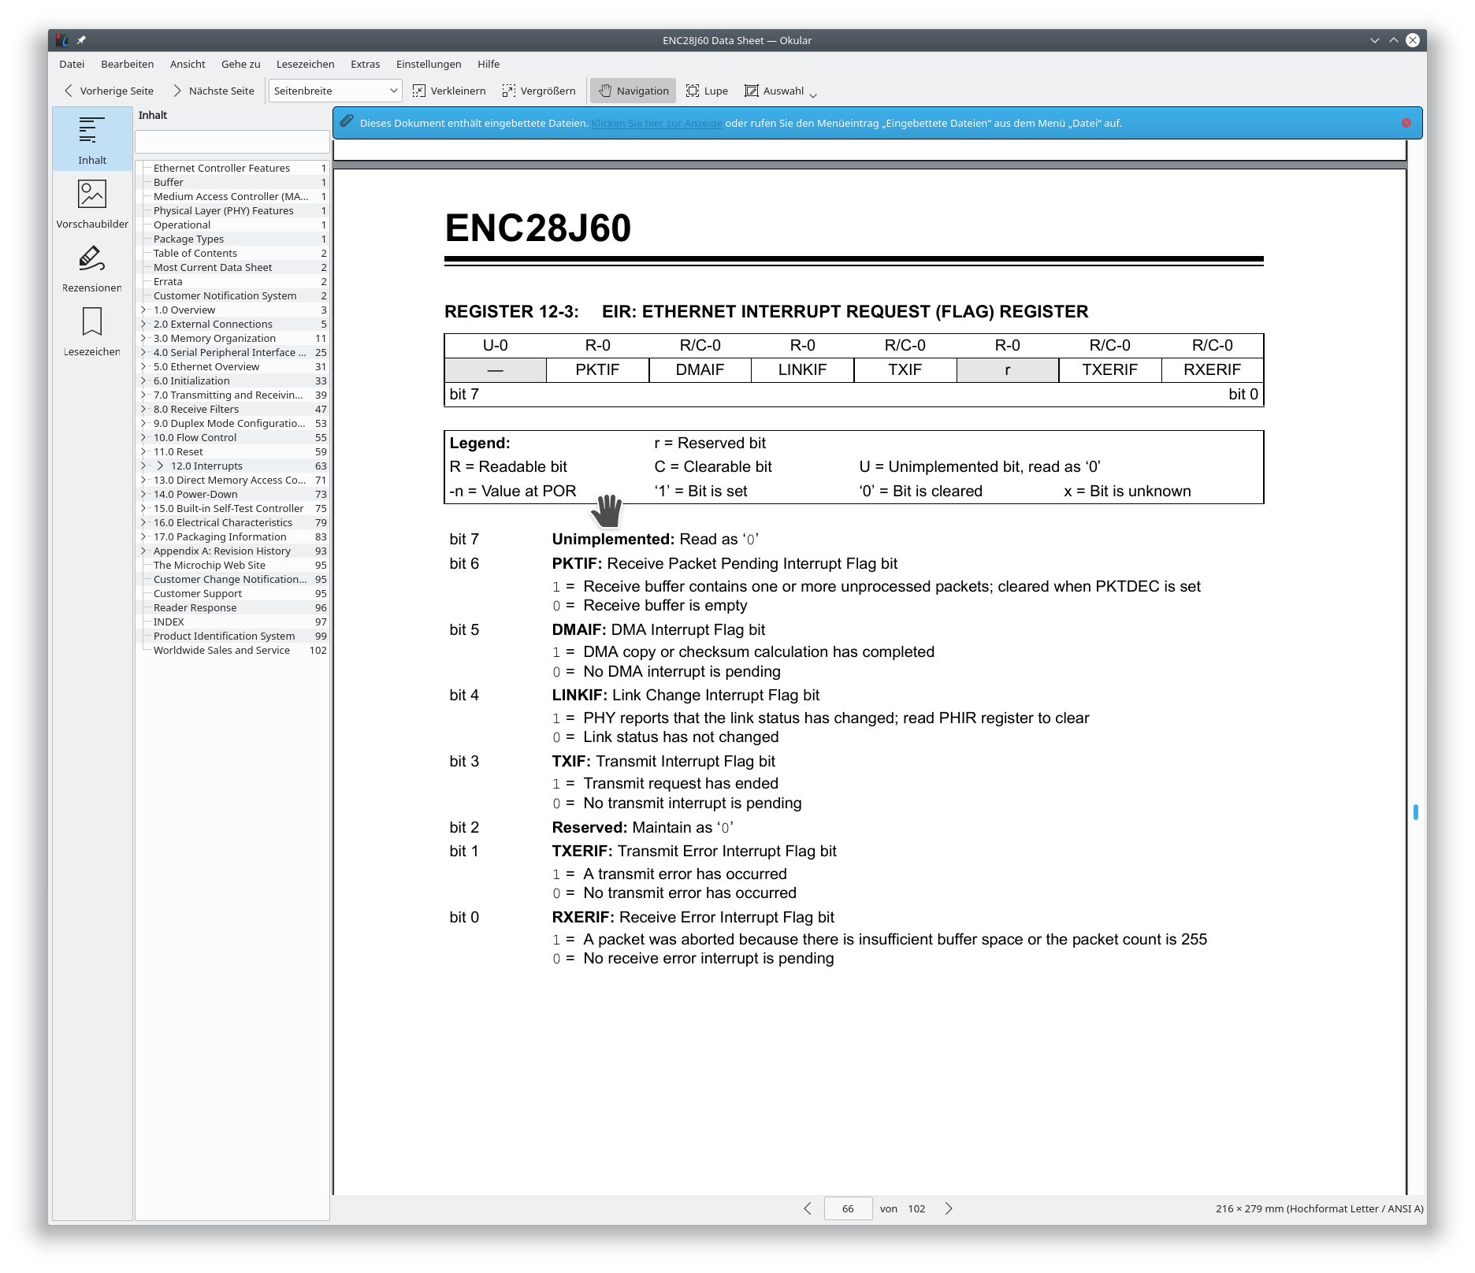Open the Extras menu
This screenshot has height=1273, width=1475.
(365, 64)
